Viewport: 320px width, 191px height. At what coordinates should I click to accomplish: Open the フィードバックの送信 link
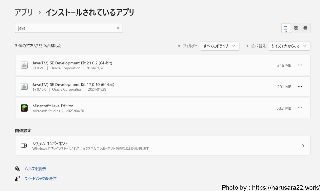coord(40,179)
